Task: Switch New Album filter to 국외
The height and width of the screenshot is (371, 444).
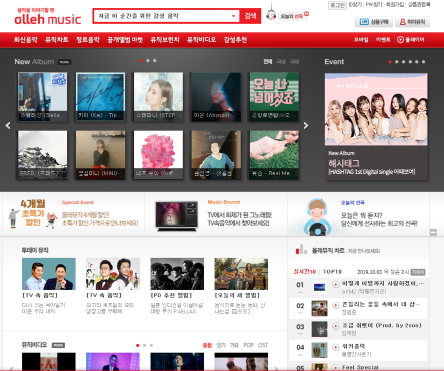Action: (x=294, y=61)
